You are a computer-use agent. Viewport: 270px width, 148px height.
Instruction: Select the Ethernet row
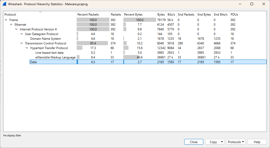point(135,24)
